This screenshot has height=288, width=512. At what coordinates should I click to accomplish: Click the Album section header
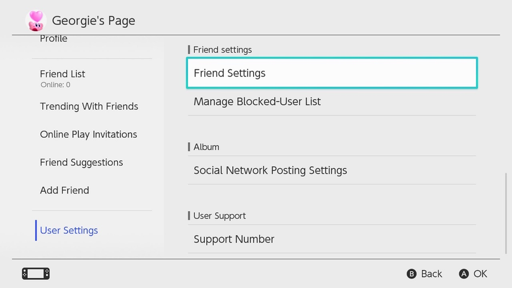pos(206,147)
